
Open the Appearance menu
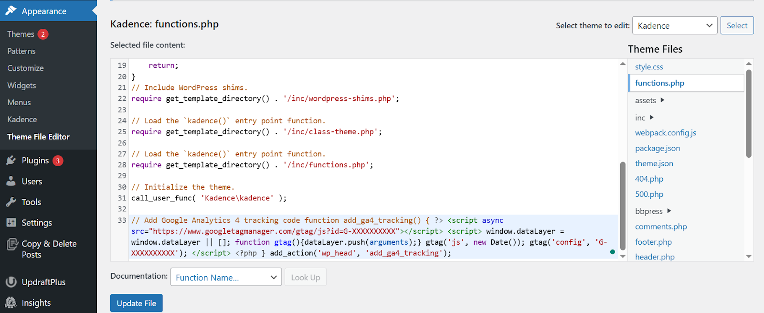tap(44, 11)
